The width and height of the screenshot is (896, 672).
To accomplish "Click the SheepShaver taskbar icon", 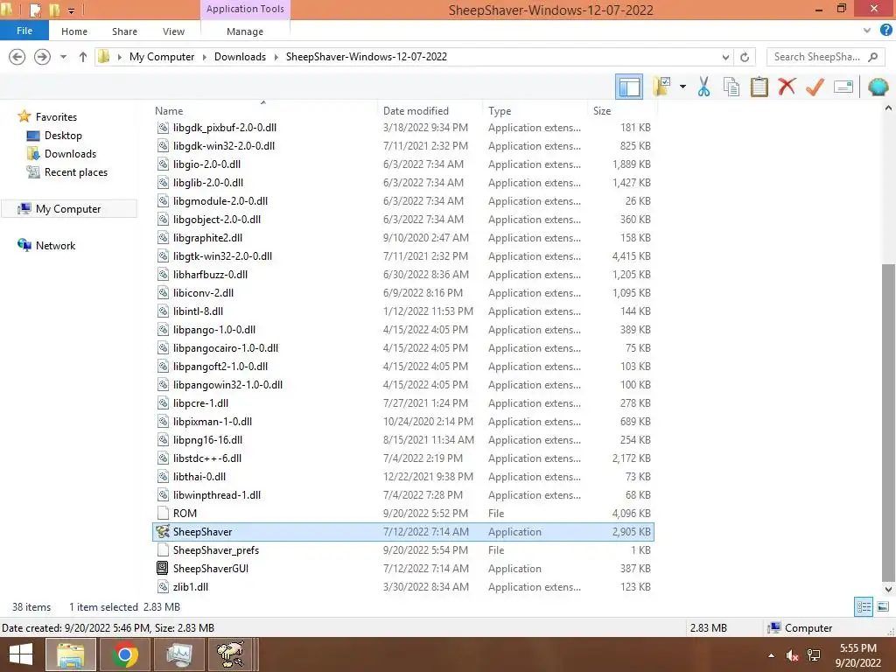I will [230, 654].
